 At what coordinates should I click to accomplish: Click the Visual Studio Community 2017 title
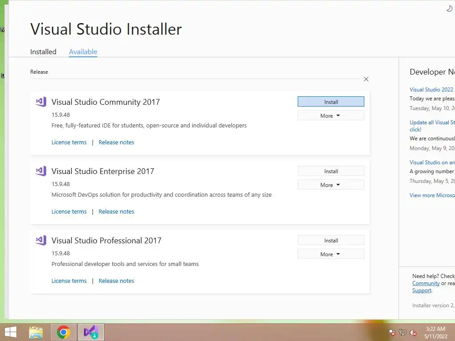click(x=106, y=102)
